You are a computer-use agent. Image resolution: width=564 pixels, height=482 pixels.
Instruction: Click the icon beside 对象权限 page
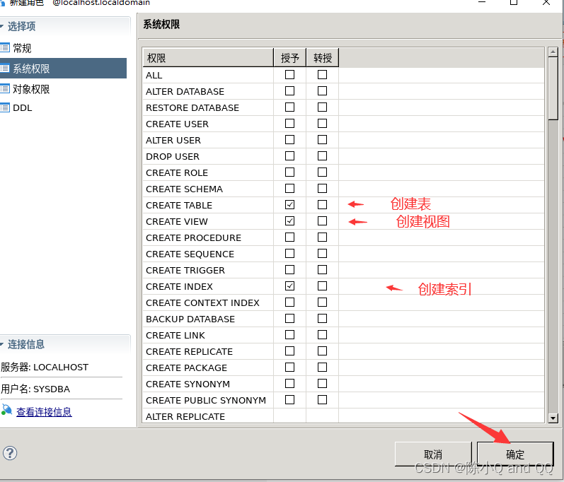click(5, 89)
